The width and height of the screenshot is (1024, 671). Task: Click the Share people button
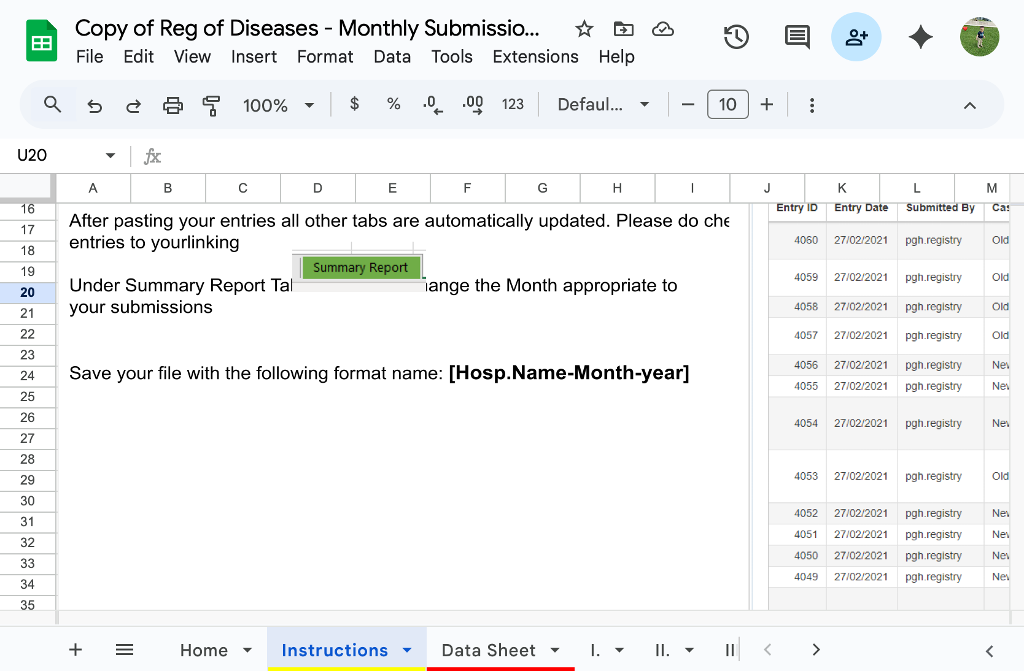[856, 37]
